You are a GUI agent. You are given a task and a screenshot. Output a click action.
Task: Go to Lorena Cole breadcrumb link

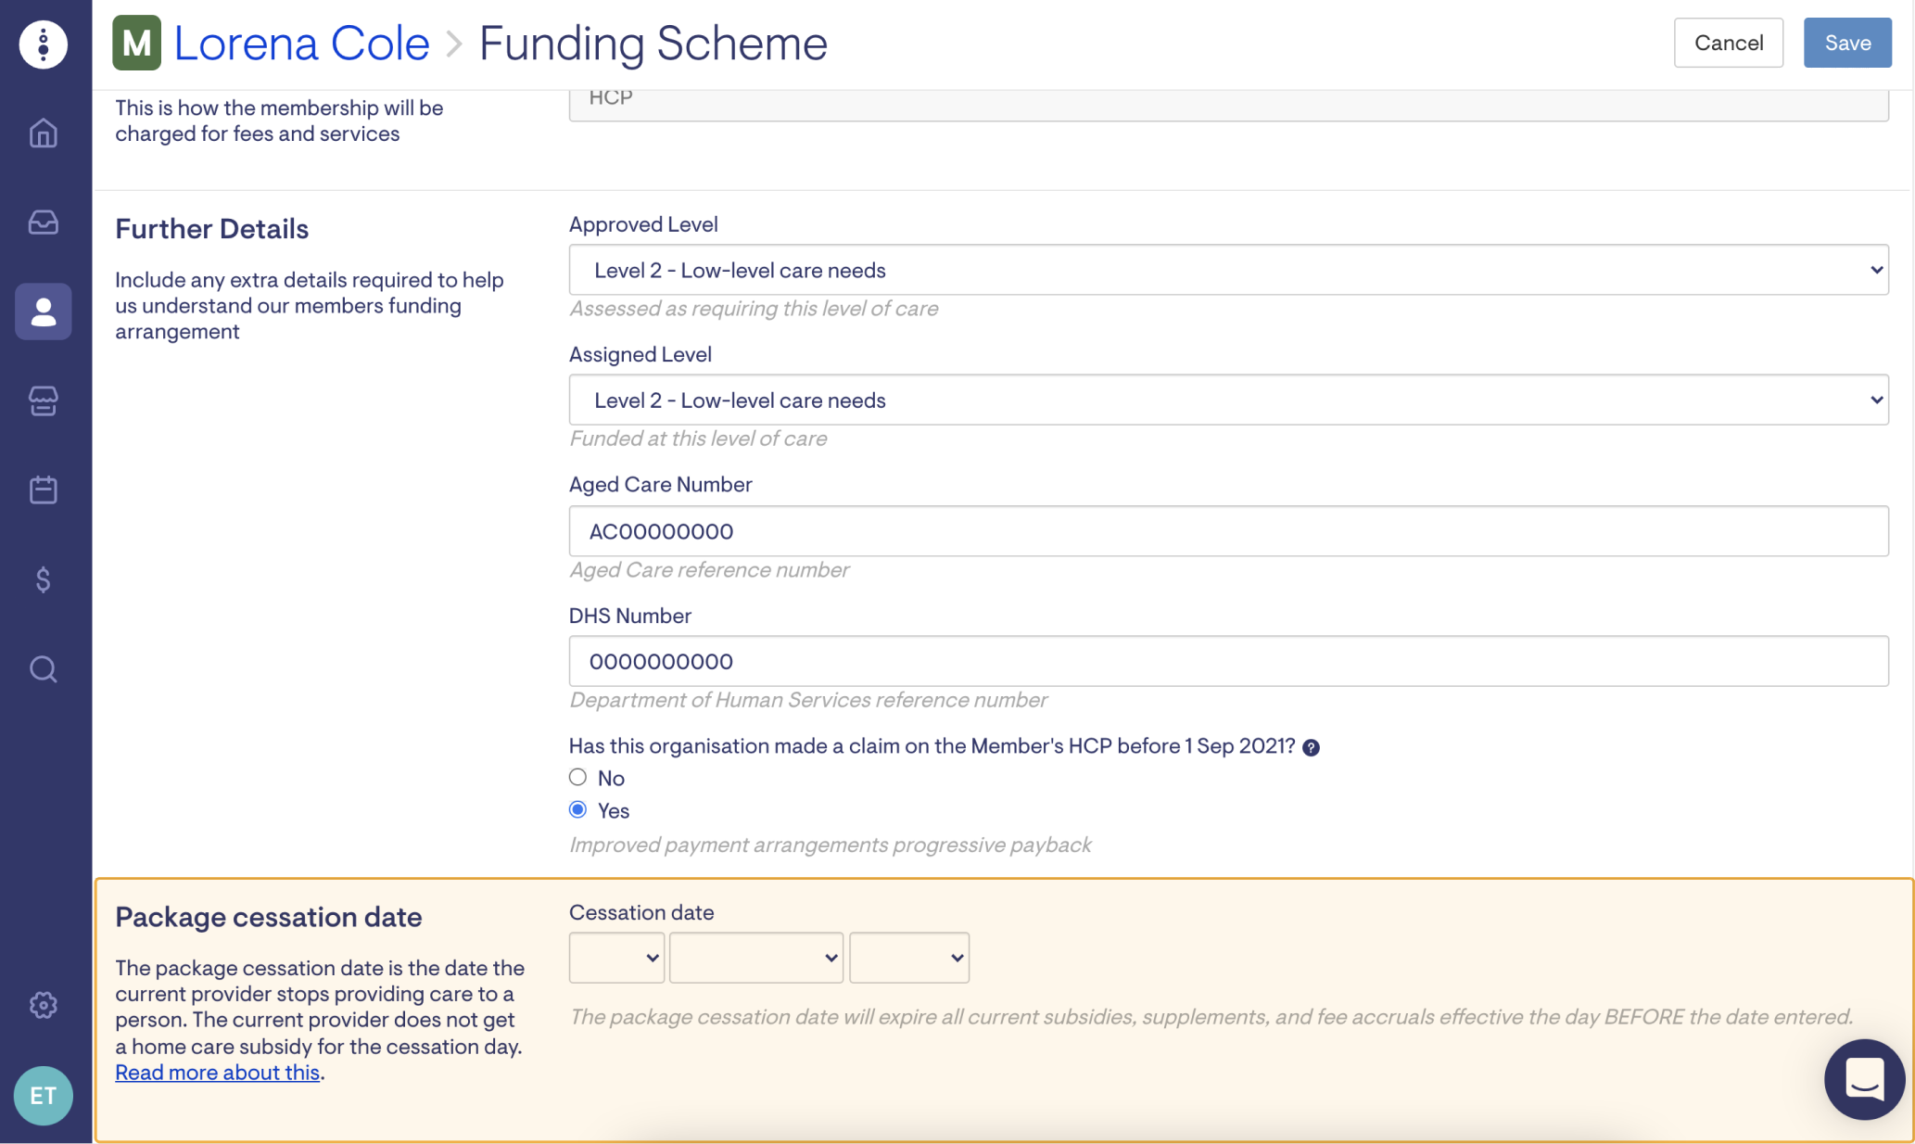301,44
